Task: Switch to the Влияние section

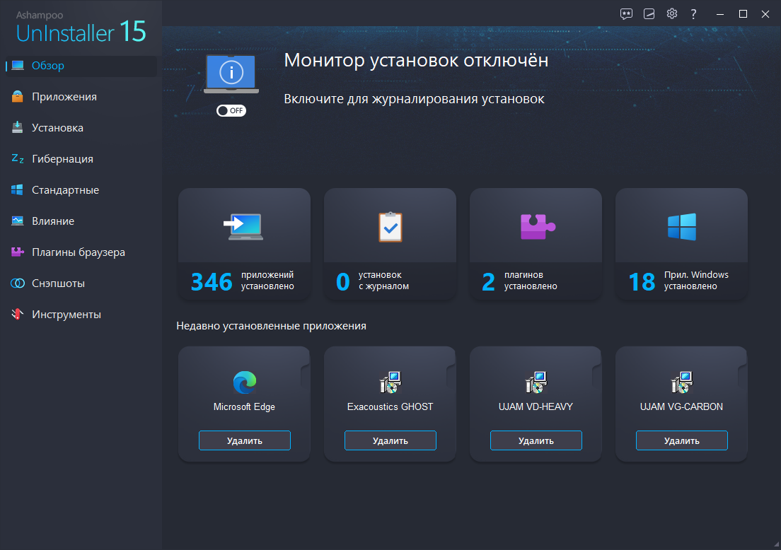Action: pyautogui.click(x=81, y=221)
